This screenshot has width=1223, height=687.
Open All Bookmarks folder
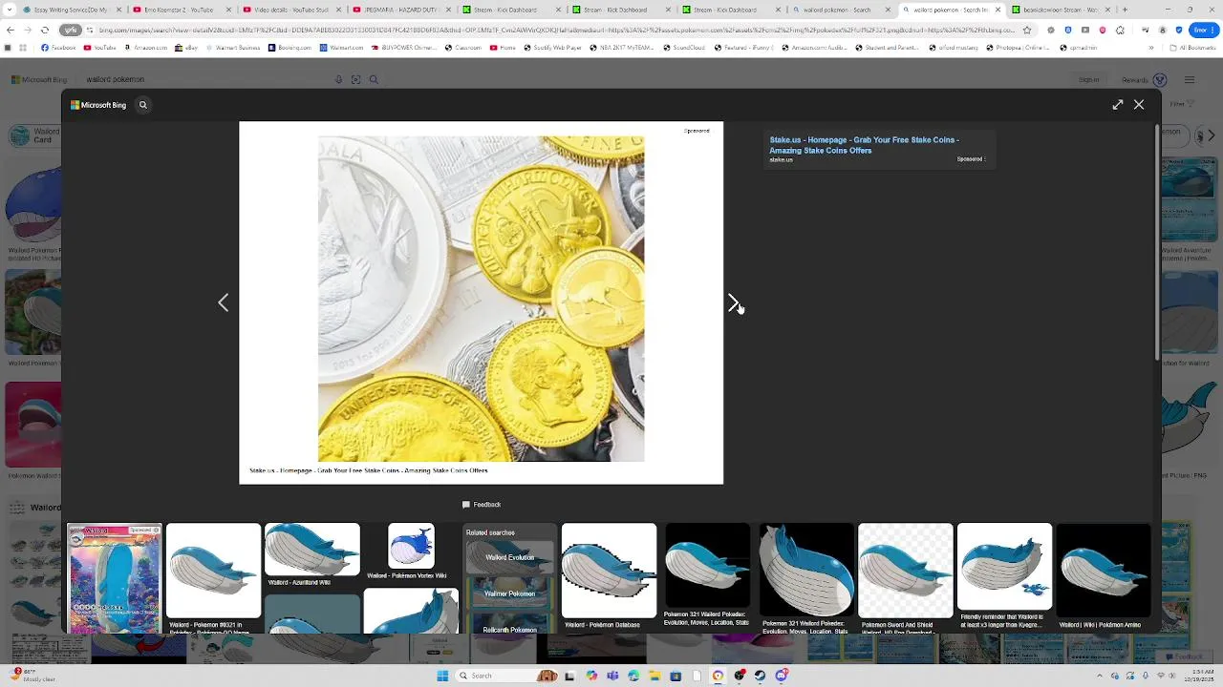pyautogui.click(x=1192, y=47)
